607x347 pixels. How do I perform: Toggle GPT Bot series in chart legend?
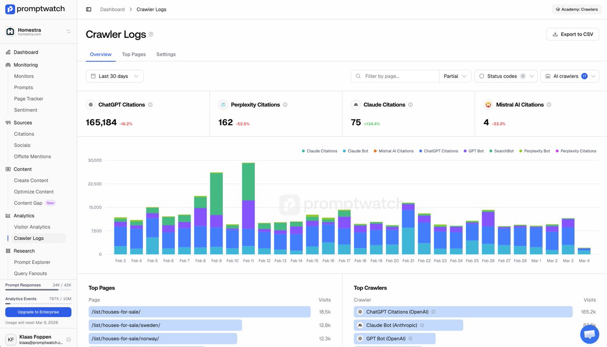click(473, 151)
